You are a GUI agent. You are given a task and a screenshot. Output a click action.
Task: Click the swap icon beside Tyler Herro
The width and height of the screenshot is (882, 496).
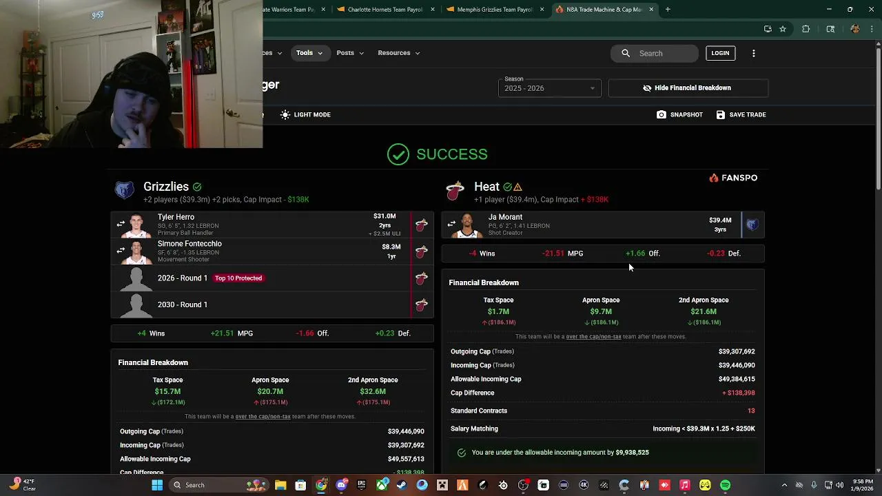121,224
